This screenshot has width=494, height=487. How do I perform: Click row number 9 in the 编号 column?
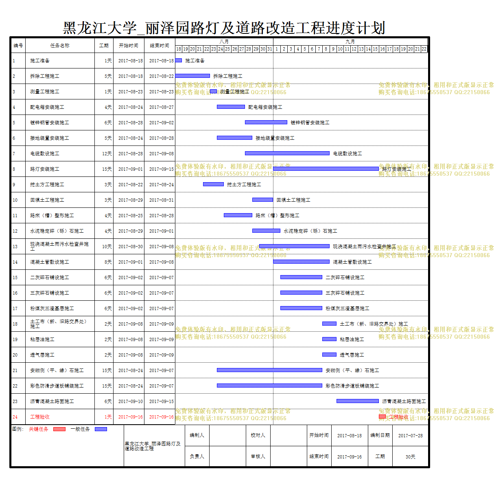18,185
